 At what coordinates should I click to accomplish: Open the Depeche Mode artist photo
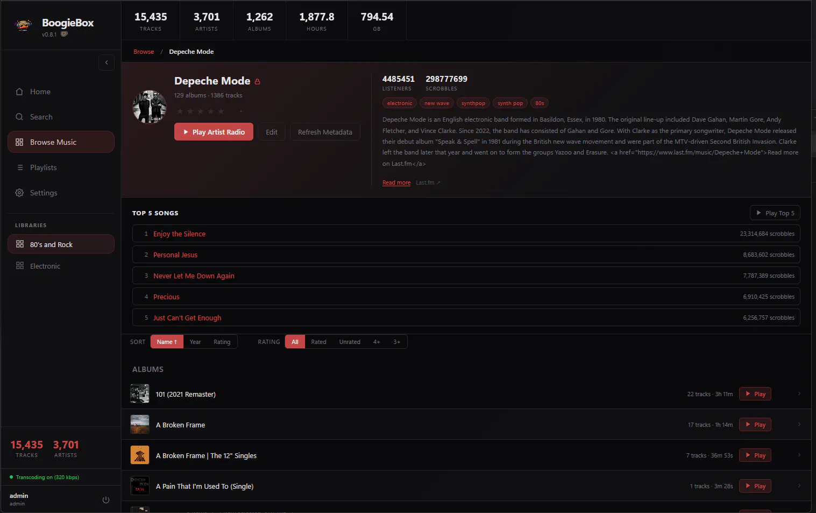tap(150, 107)
